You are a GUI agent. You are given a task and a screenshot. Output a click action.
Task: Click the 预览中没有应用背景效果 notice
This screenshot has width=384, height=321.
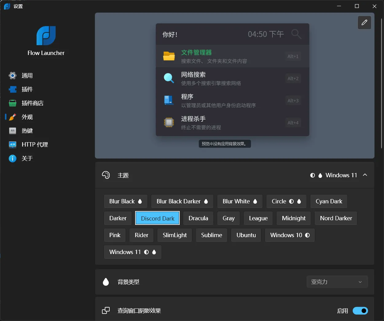225,144
